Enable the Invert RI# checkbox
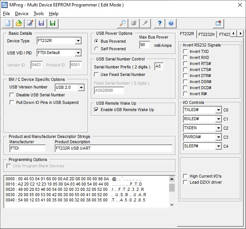This screenshot has width=246, height=229. (x=185, y=94)
